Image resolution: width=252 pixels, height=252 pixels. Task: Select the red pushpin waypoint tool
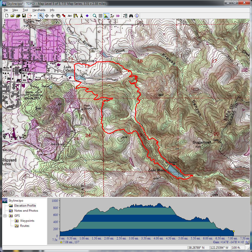64,16
